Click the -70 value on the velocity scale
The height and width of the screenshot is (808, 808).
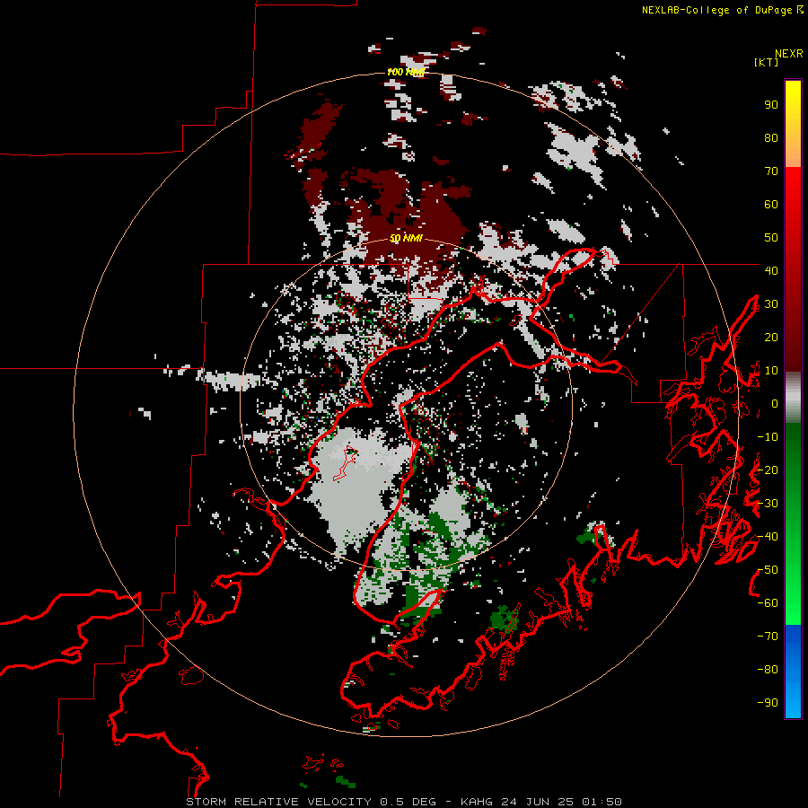(768, 637)
